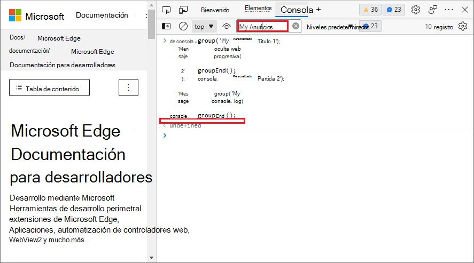The image size is (474, 263).
Task: Click the page vertical scrollbar thumb
Action: tap(151, 24)
